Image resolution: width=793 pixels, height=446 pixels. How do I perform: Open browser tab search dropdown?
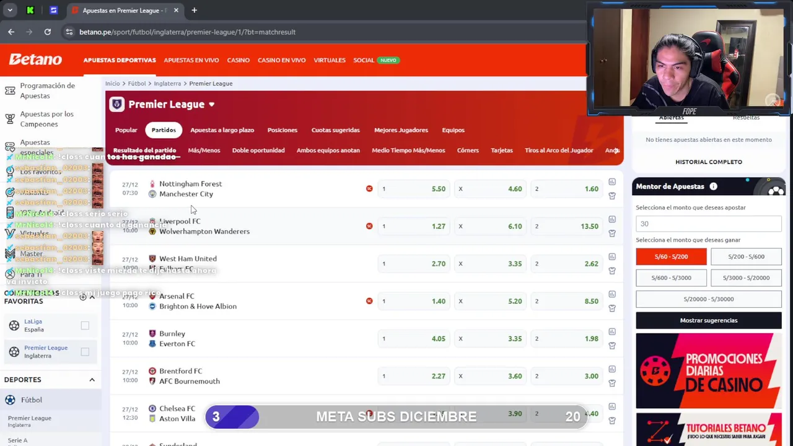10,10
